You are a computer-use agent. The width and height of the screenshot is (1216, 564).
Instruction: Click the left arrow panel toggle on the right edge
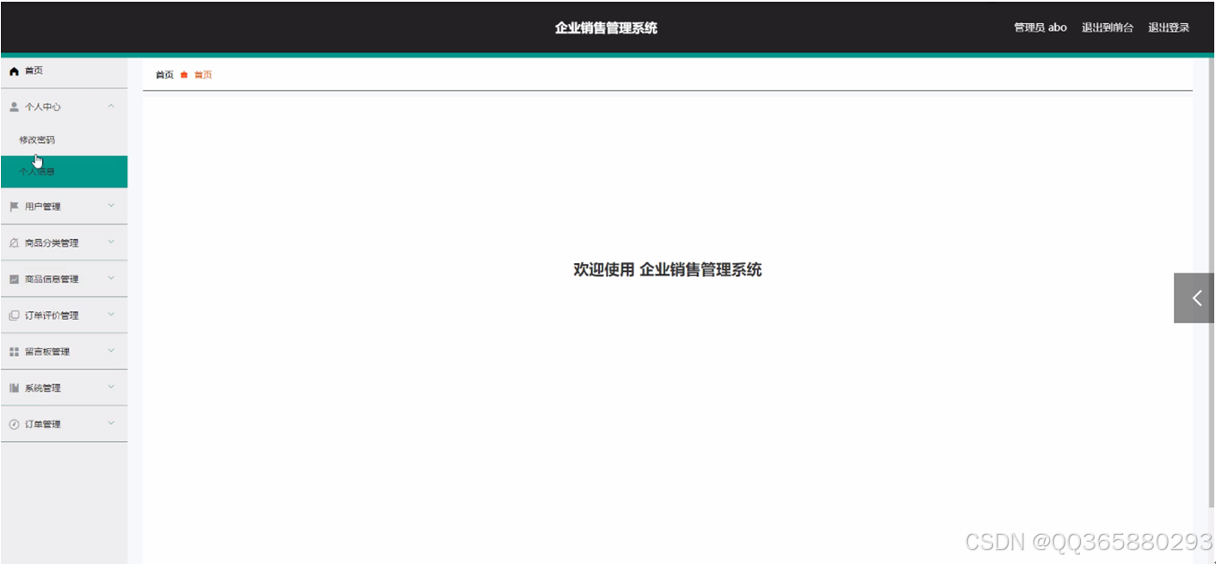(1194, 298)
